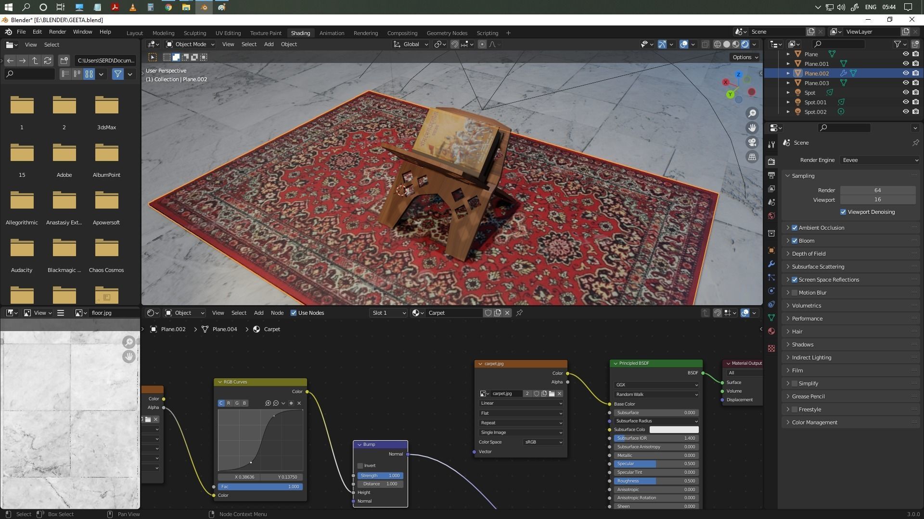This screenshot has width=924, height=519.
Task: Click the refresh icon in file browser
Action: 47,61
